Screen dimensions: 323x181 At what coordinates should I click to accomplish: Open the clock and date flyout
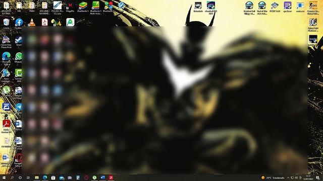308,177
